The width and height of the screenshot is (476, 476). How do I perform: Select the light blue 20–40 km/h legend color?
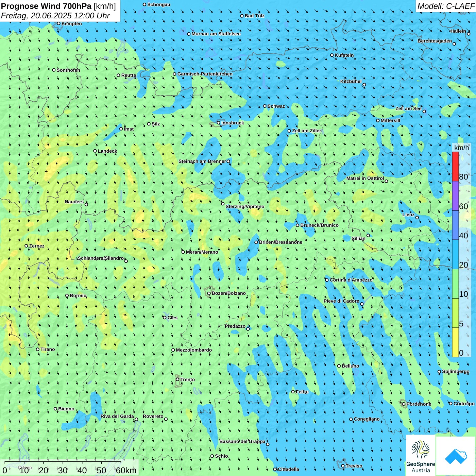[455, 255]
